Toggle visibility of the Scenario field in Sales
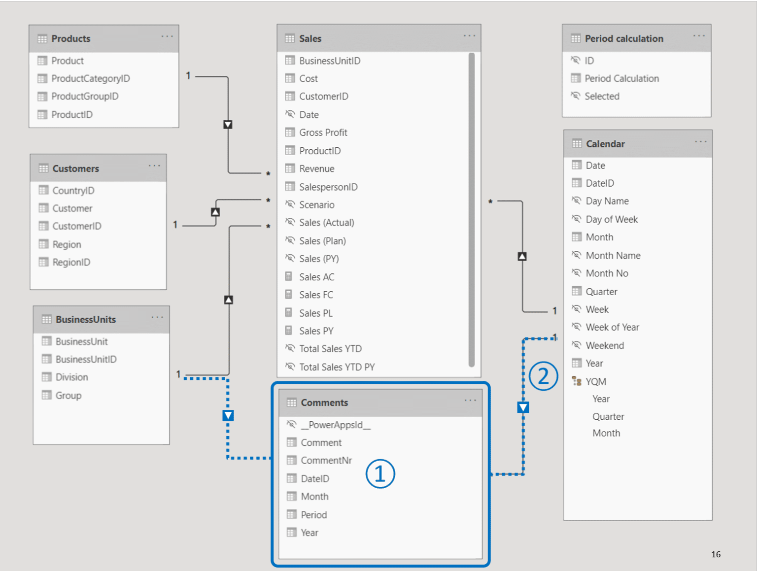Image resolution: width=757 pixels, height=571 pixels. (x=290, y=204)
